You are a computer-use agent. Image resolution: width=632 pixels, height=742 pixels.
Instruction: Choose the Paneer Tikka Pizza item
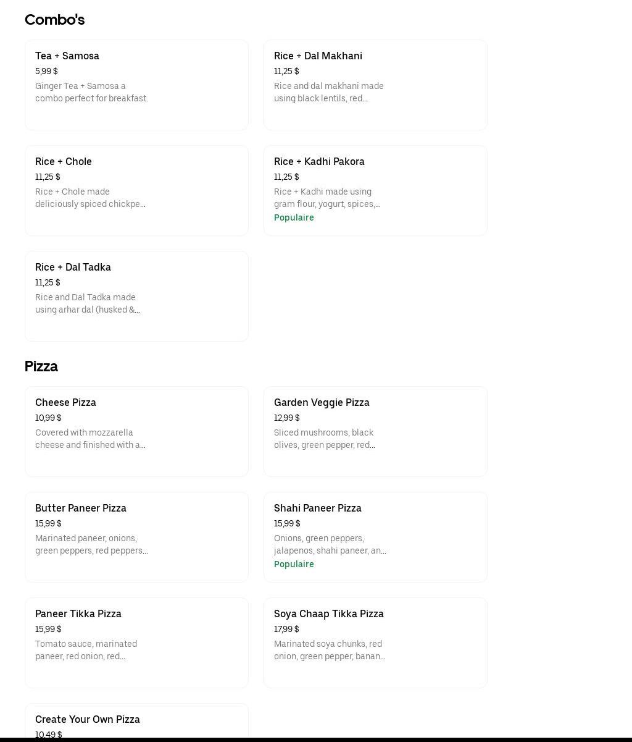[x=136, y=643]
